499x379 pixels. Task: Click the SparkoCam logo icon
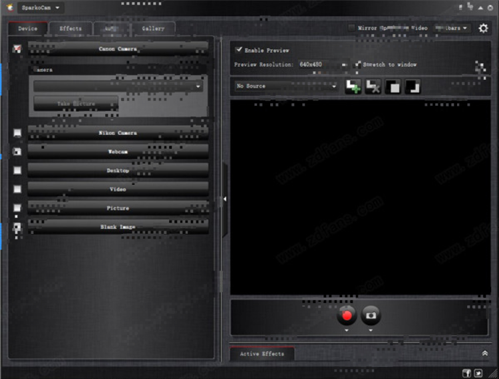click(x=10, y=7)
